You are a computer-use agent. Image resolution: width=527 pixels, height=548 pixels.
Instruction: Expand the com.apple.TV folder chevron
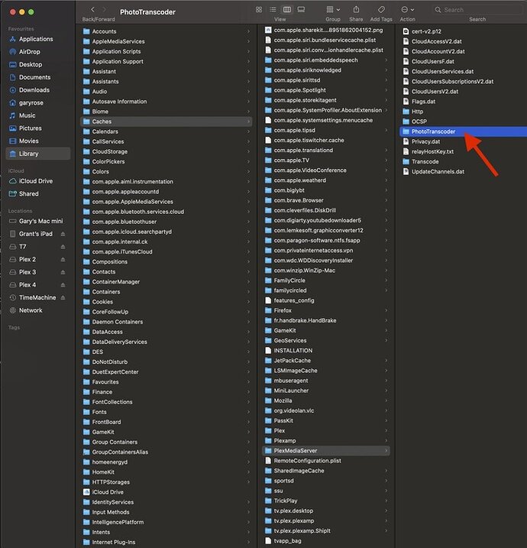click(386, 161)
